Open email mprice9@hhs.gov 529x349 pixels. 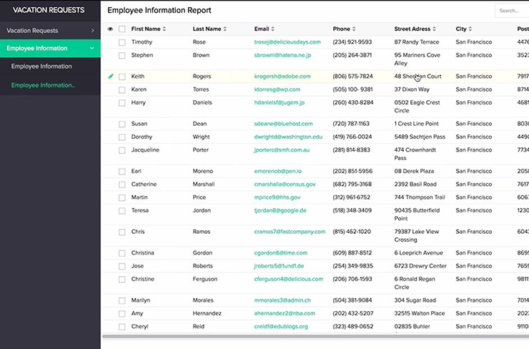[x=277, y=198]
